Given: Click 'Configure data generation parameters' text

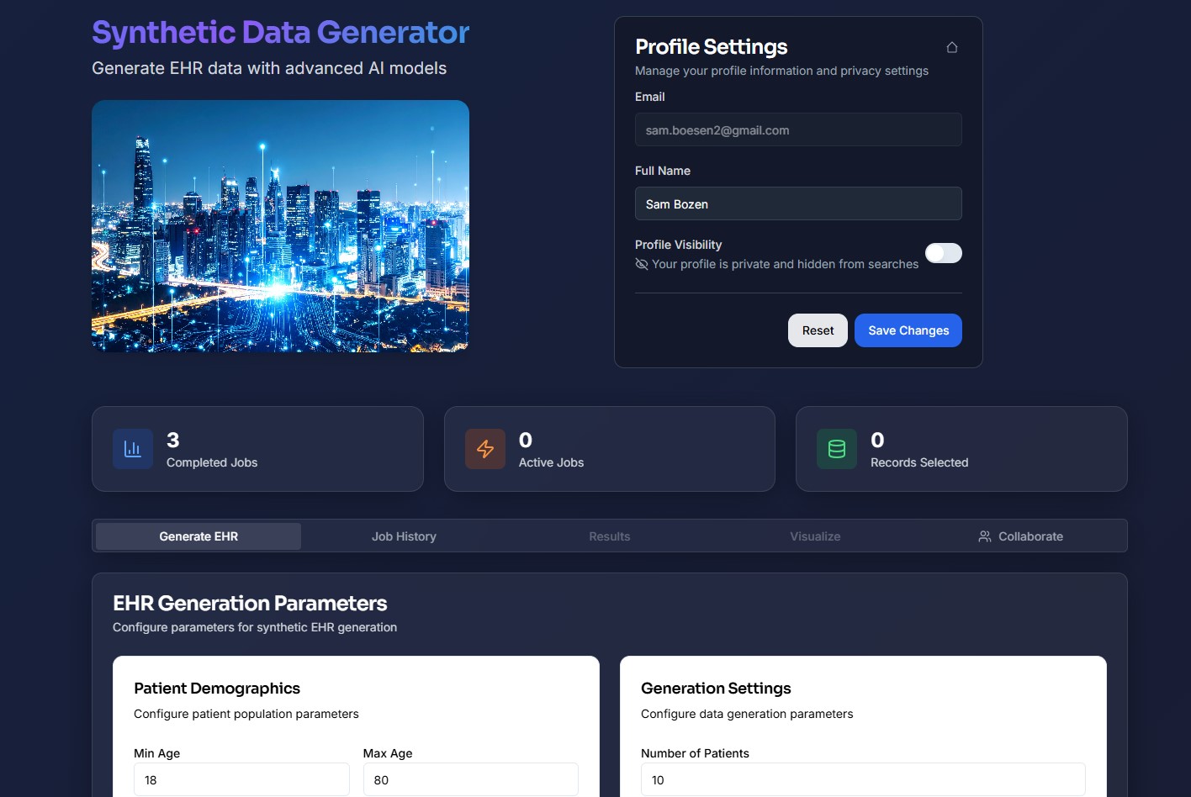Looking at the screenshot, I should 747,714.
